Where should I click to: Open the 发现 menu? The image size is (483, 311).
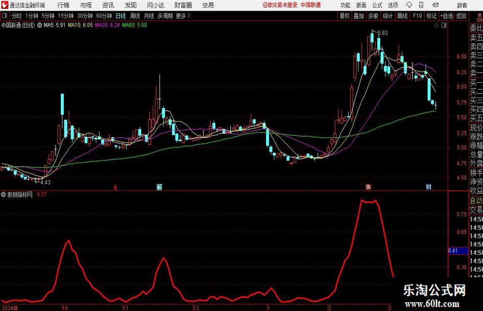click(x=131, y=5)
